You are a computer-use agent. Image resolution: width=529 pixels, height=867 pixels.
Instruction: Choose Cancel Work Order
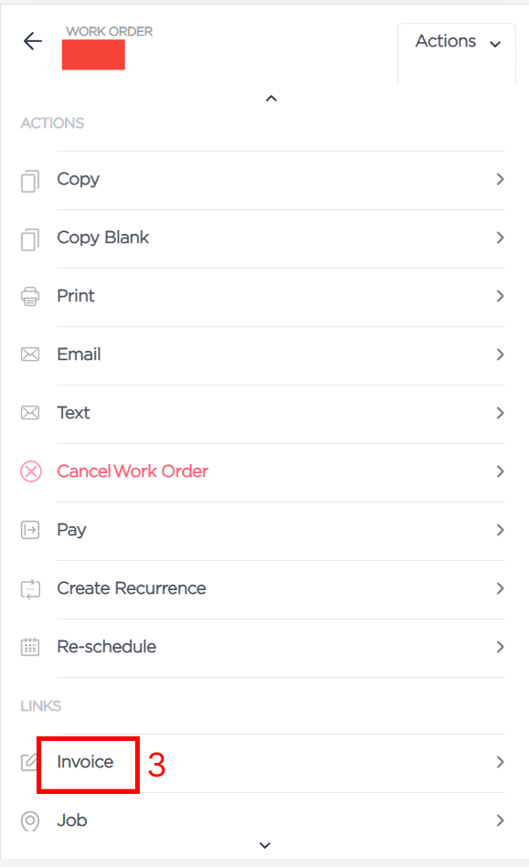(262, 471)
